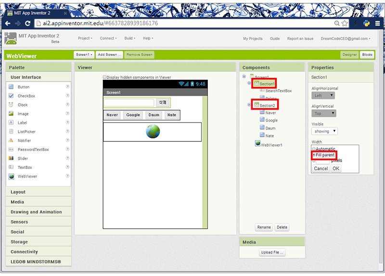The width and height of the screenshot is (385, 276).
Task: Click the lightning extension icon
Action: 356,23
